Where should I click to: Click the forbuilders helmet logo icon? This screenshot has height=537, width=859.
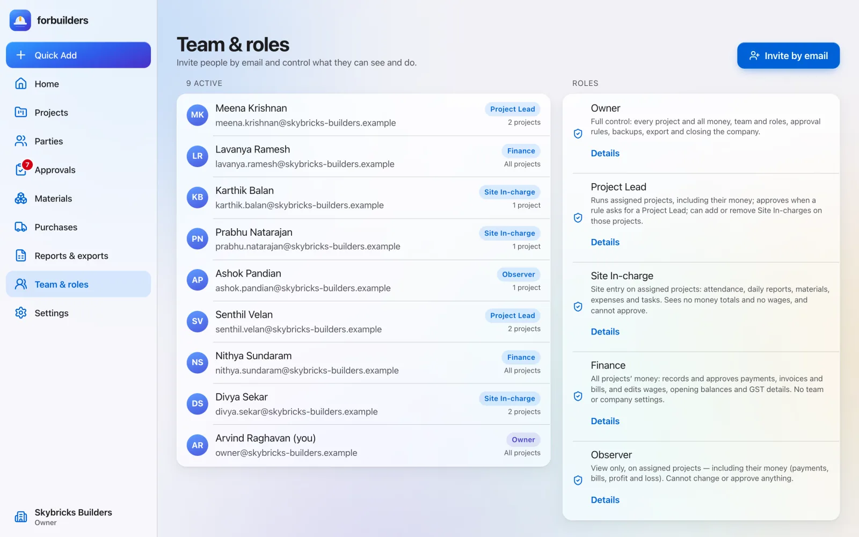click(20, 20)
